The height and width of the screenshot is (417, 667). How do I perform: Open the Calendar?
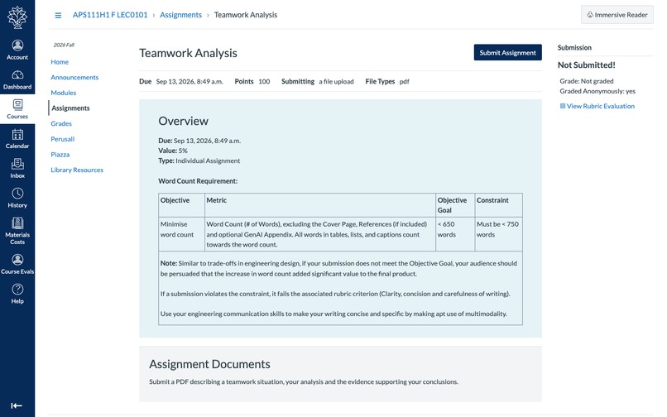pyautogui.click(x=17, y=139)
